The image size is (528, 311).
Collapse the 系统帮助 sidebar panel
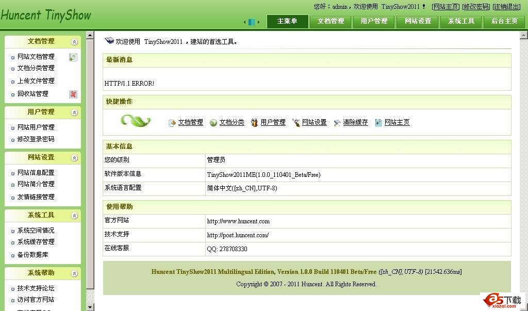pos(74,273)
